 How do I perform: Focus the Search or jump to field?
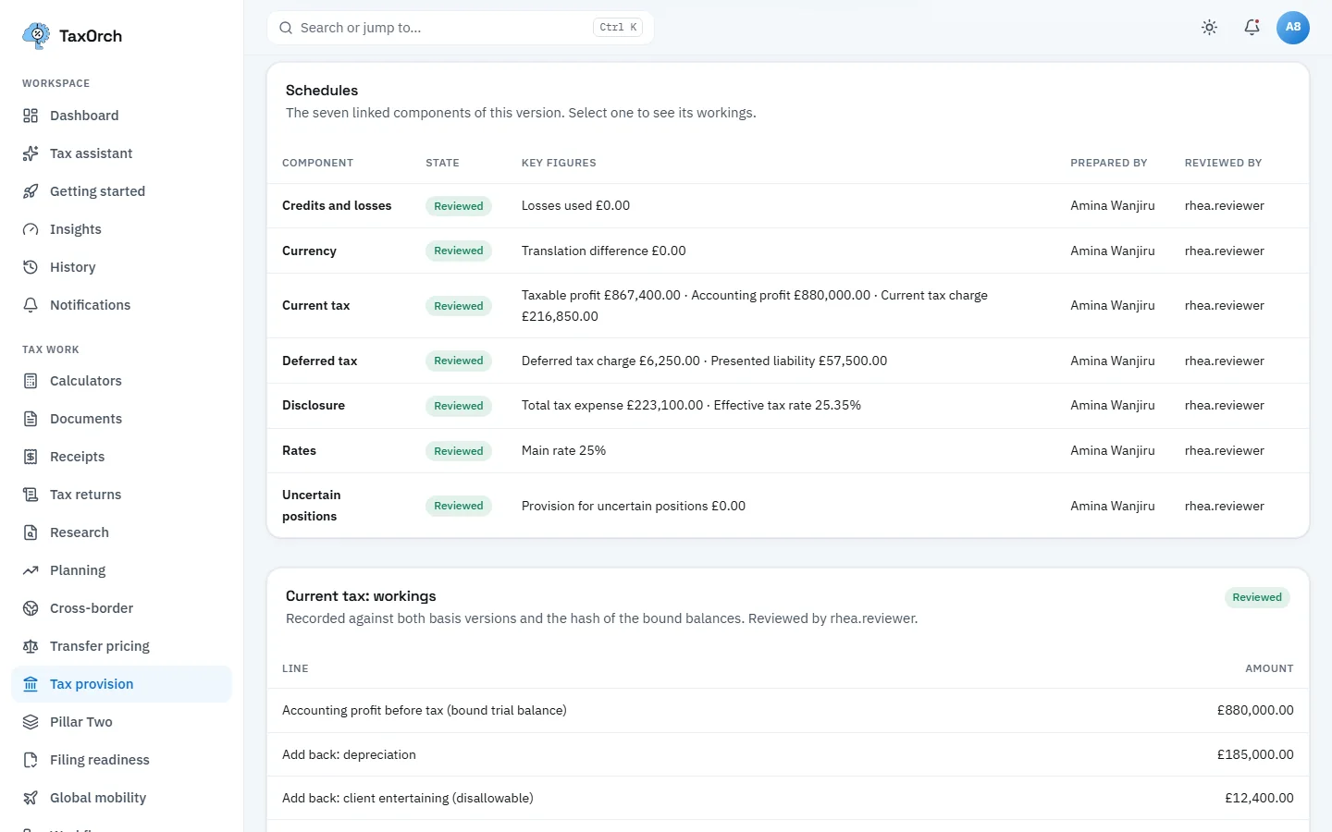click(460, 28)
